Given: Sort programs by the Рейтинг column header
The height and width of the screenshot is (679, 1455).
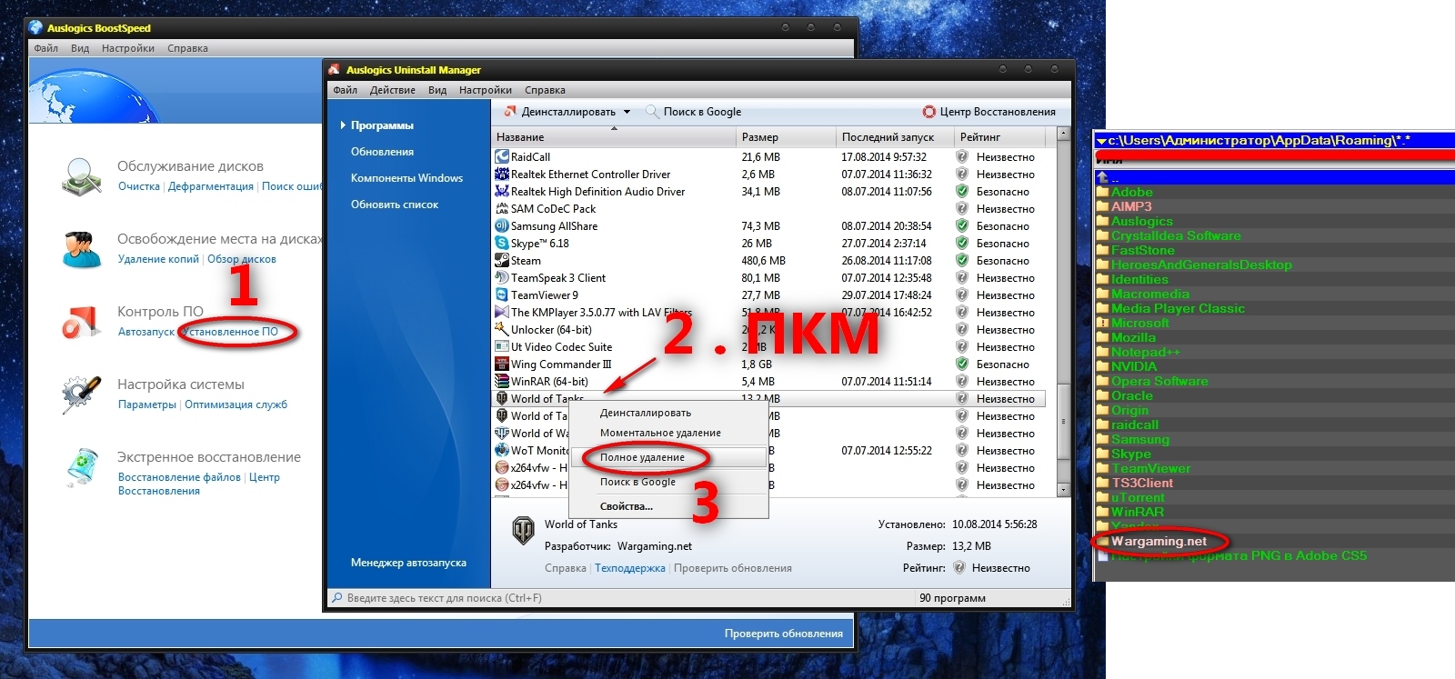Looking at the screenshot, I should pyautogui.click(x=1005, y=137).
